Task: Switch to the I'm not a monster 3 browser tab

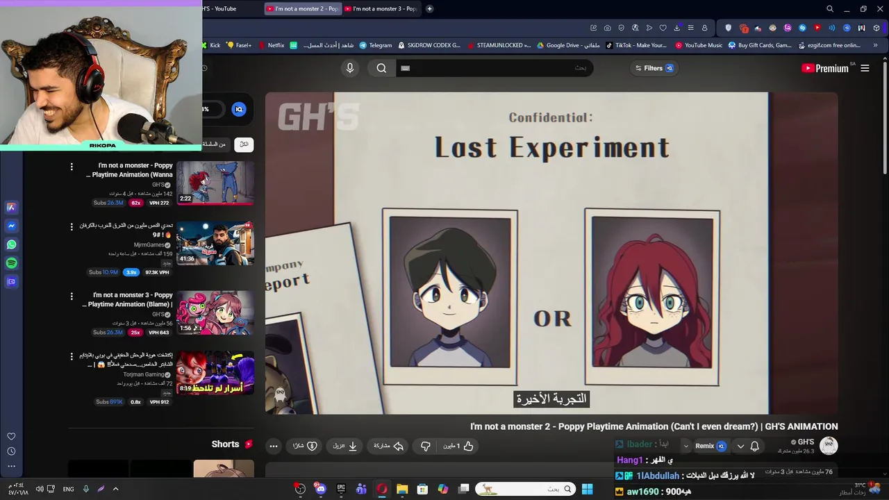Action: tap(381, 8)
